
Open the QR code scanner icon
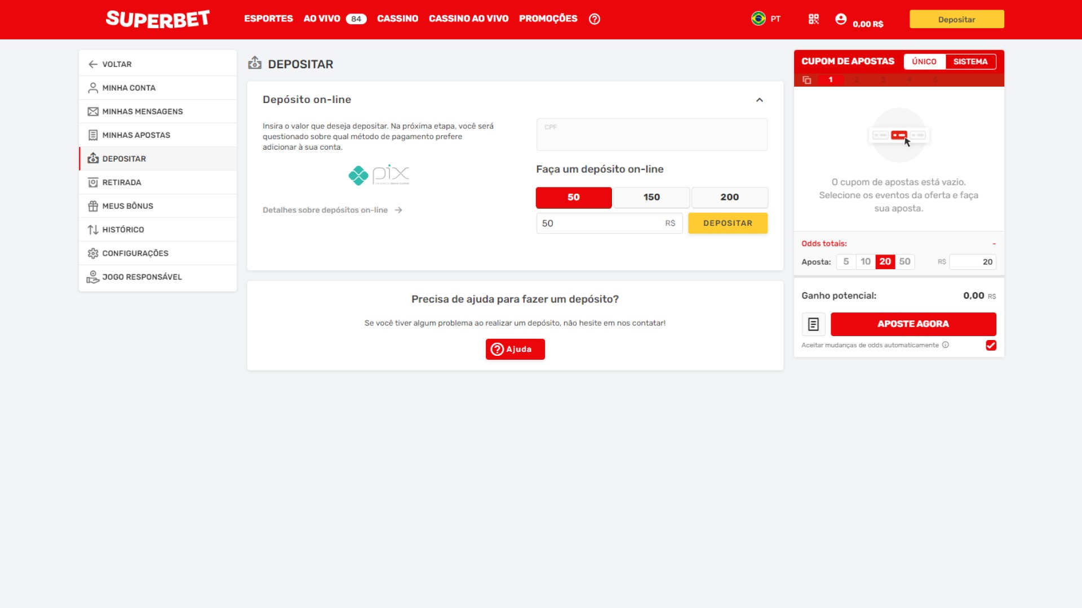[x=813, y=19]
